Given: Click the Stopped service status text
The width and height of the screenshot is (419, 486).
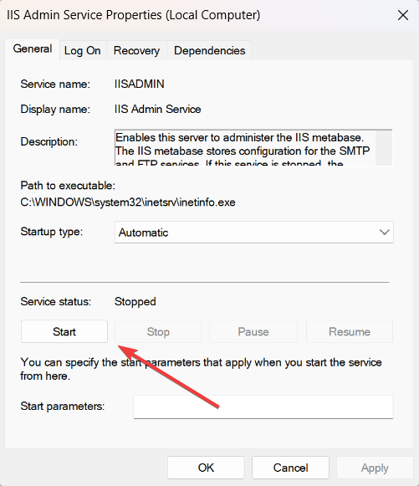Looking at the screenshot, I should [135, 302].
